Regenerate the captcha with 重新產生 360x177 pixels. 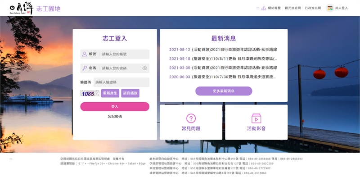point(110,93)
